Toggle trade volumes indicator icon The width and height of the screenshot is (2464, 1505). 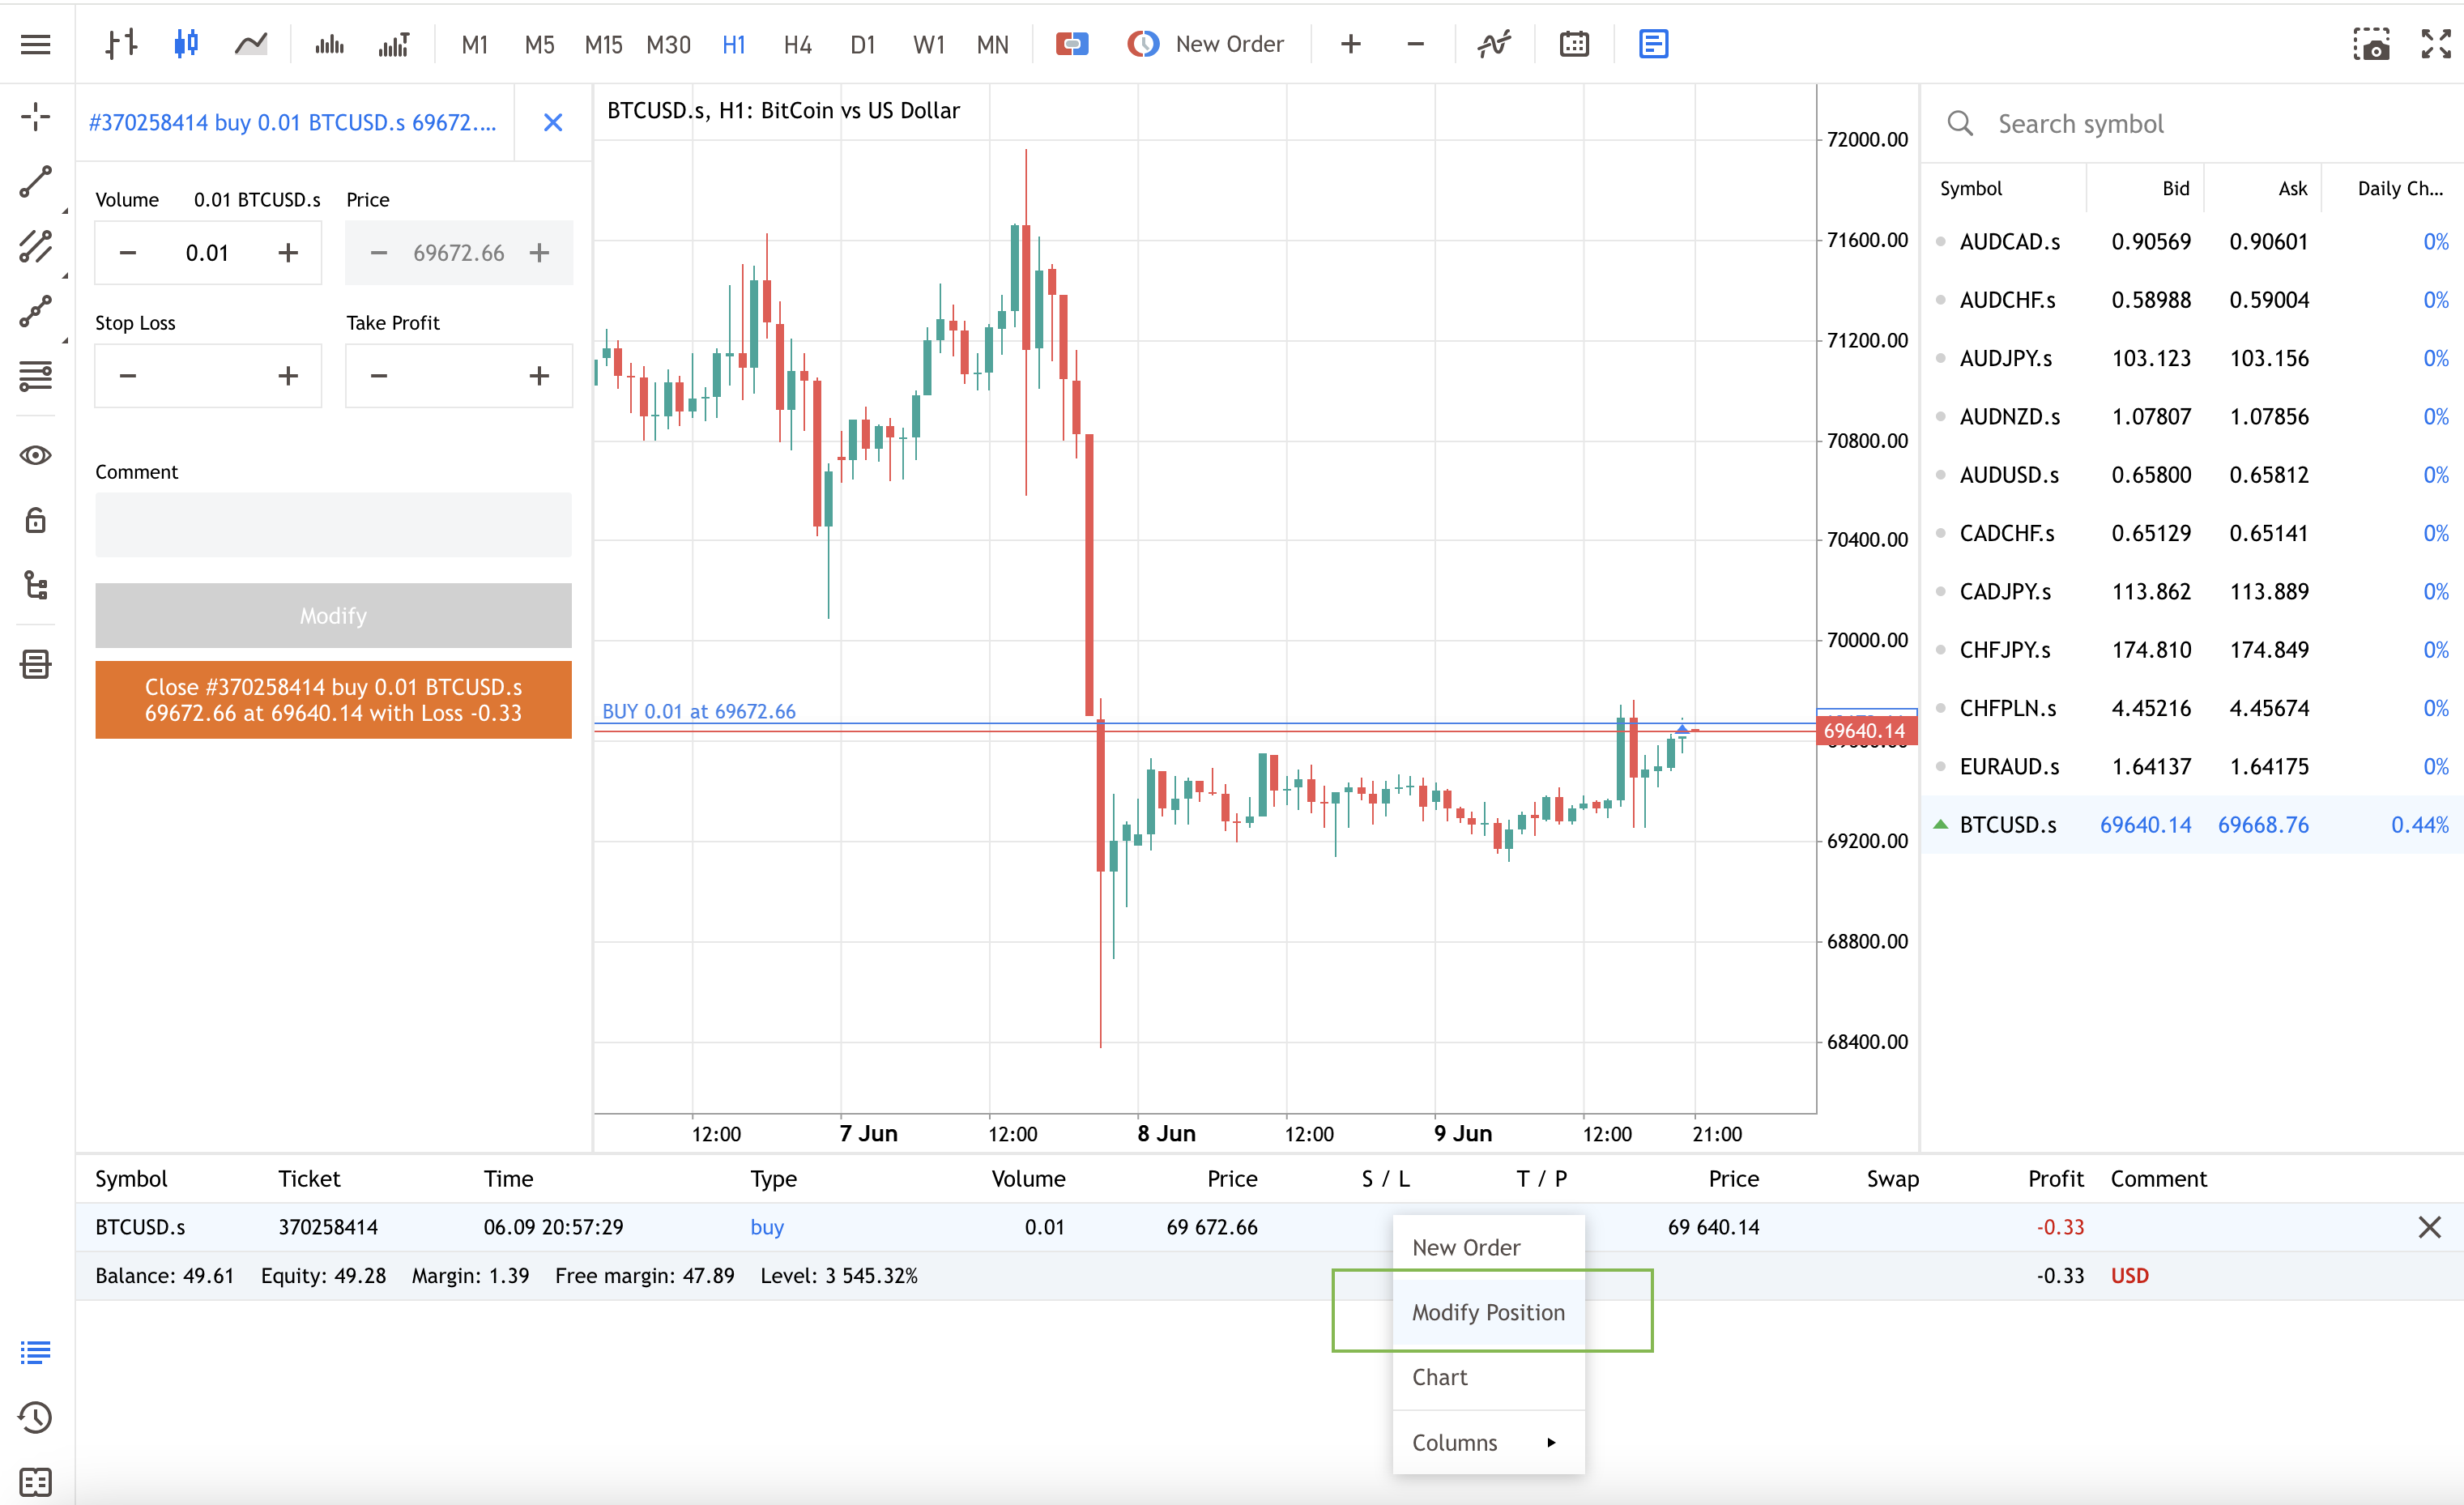click(394, 44)
